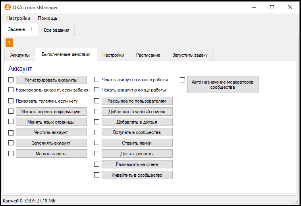301x206 pixels.
Task: Open the Помощь menu
Action: [48, 18]
